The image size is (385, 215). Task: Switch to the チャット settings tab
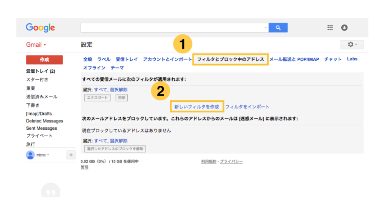pyautogui.click(x=333, y=59)
